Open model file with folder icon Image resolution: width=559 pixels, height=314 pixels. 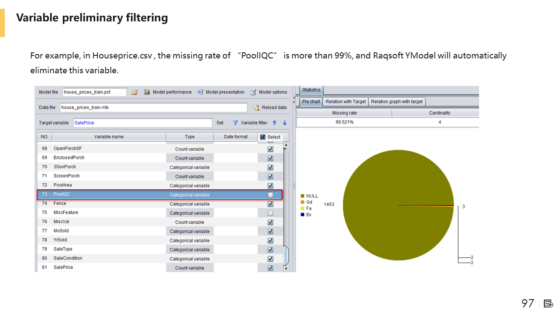[x=135, y=92]
